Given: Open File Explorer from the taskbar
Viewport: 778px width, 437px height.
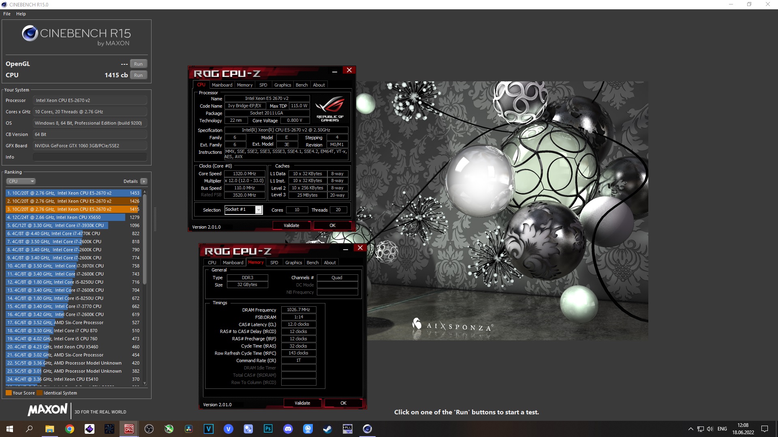Looking at the screenshot, I should [x=49, y=429].
